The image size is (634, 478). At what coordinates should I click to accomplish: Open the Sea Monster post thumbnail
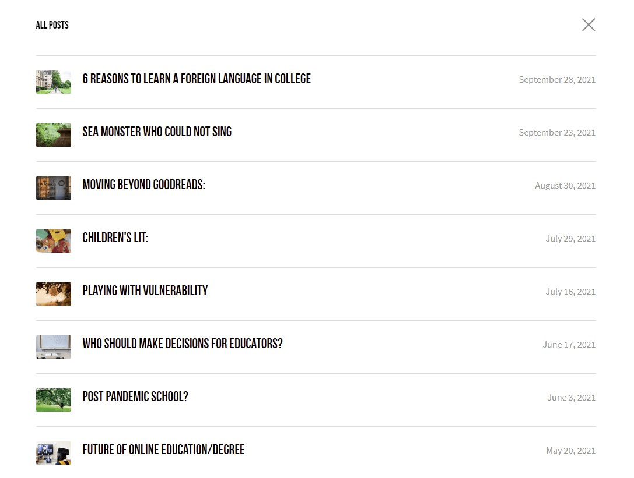point(54,135)
